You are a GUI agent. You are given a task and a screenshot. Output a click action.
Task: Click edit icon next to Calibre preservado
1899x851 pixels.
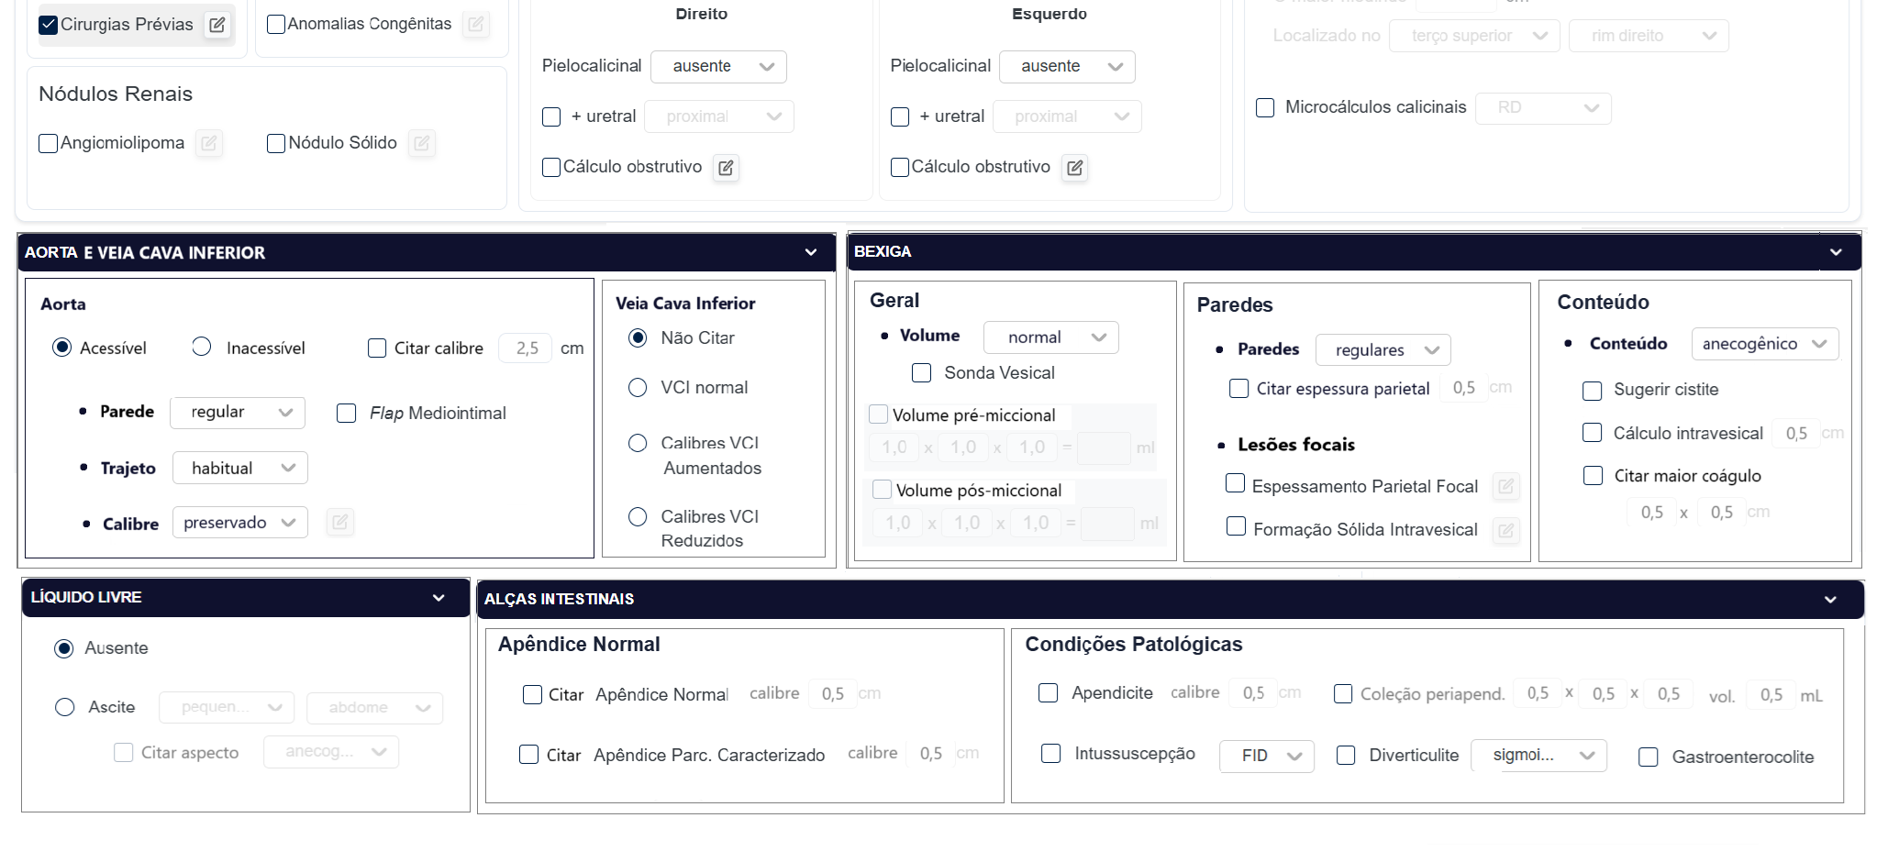(339, 523)
